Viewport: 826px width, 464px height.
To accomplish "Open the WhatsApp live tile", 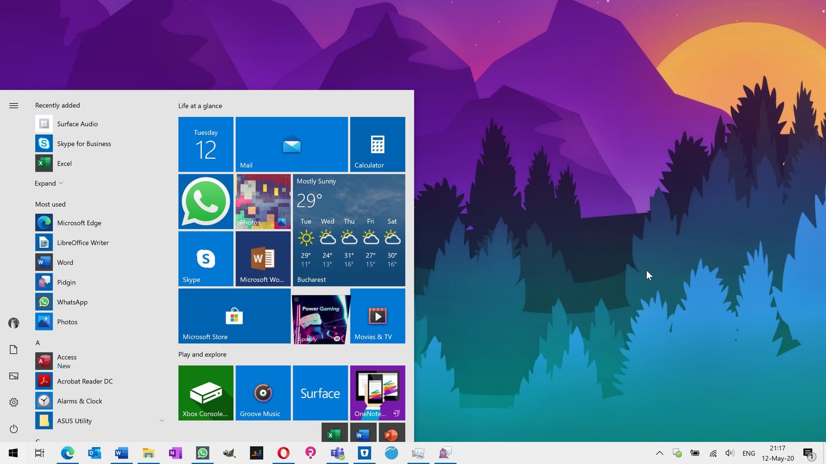I will pyautogui.click(x=205, y=202).
